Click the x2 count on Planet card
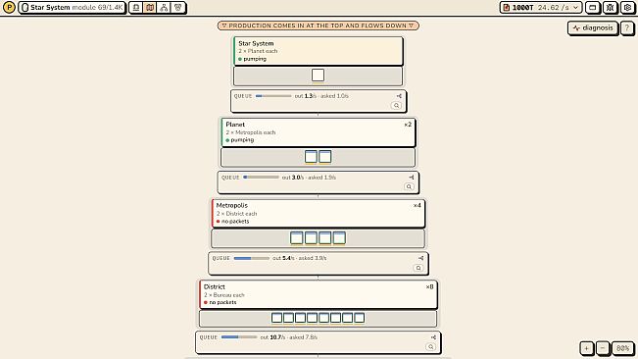 (x=408, y=125)
